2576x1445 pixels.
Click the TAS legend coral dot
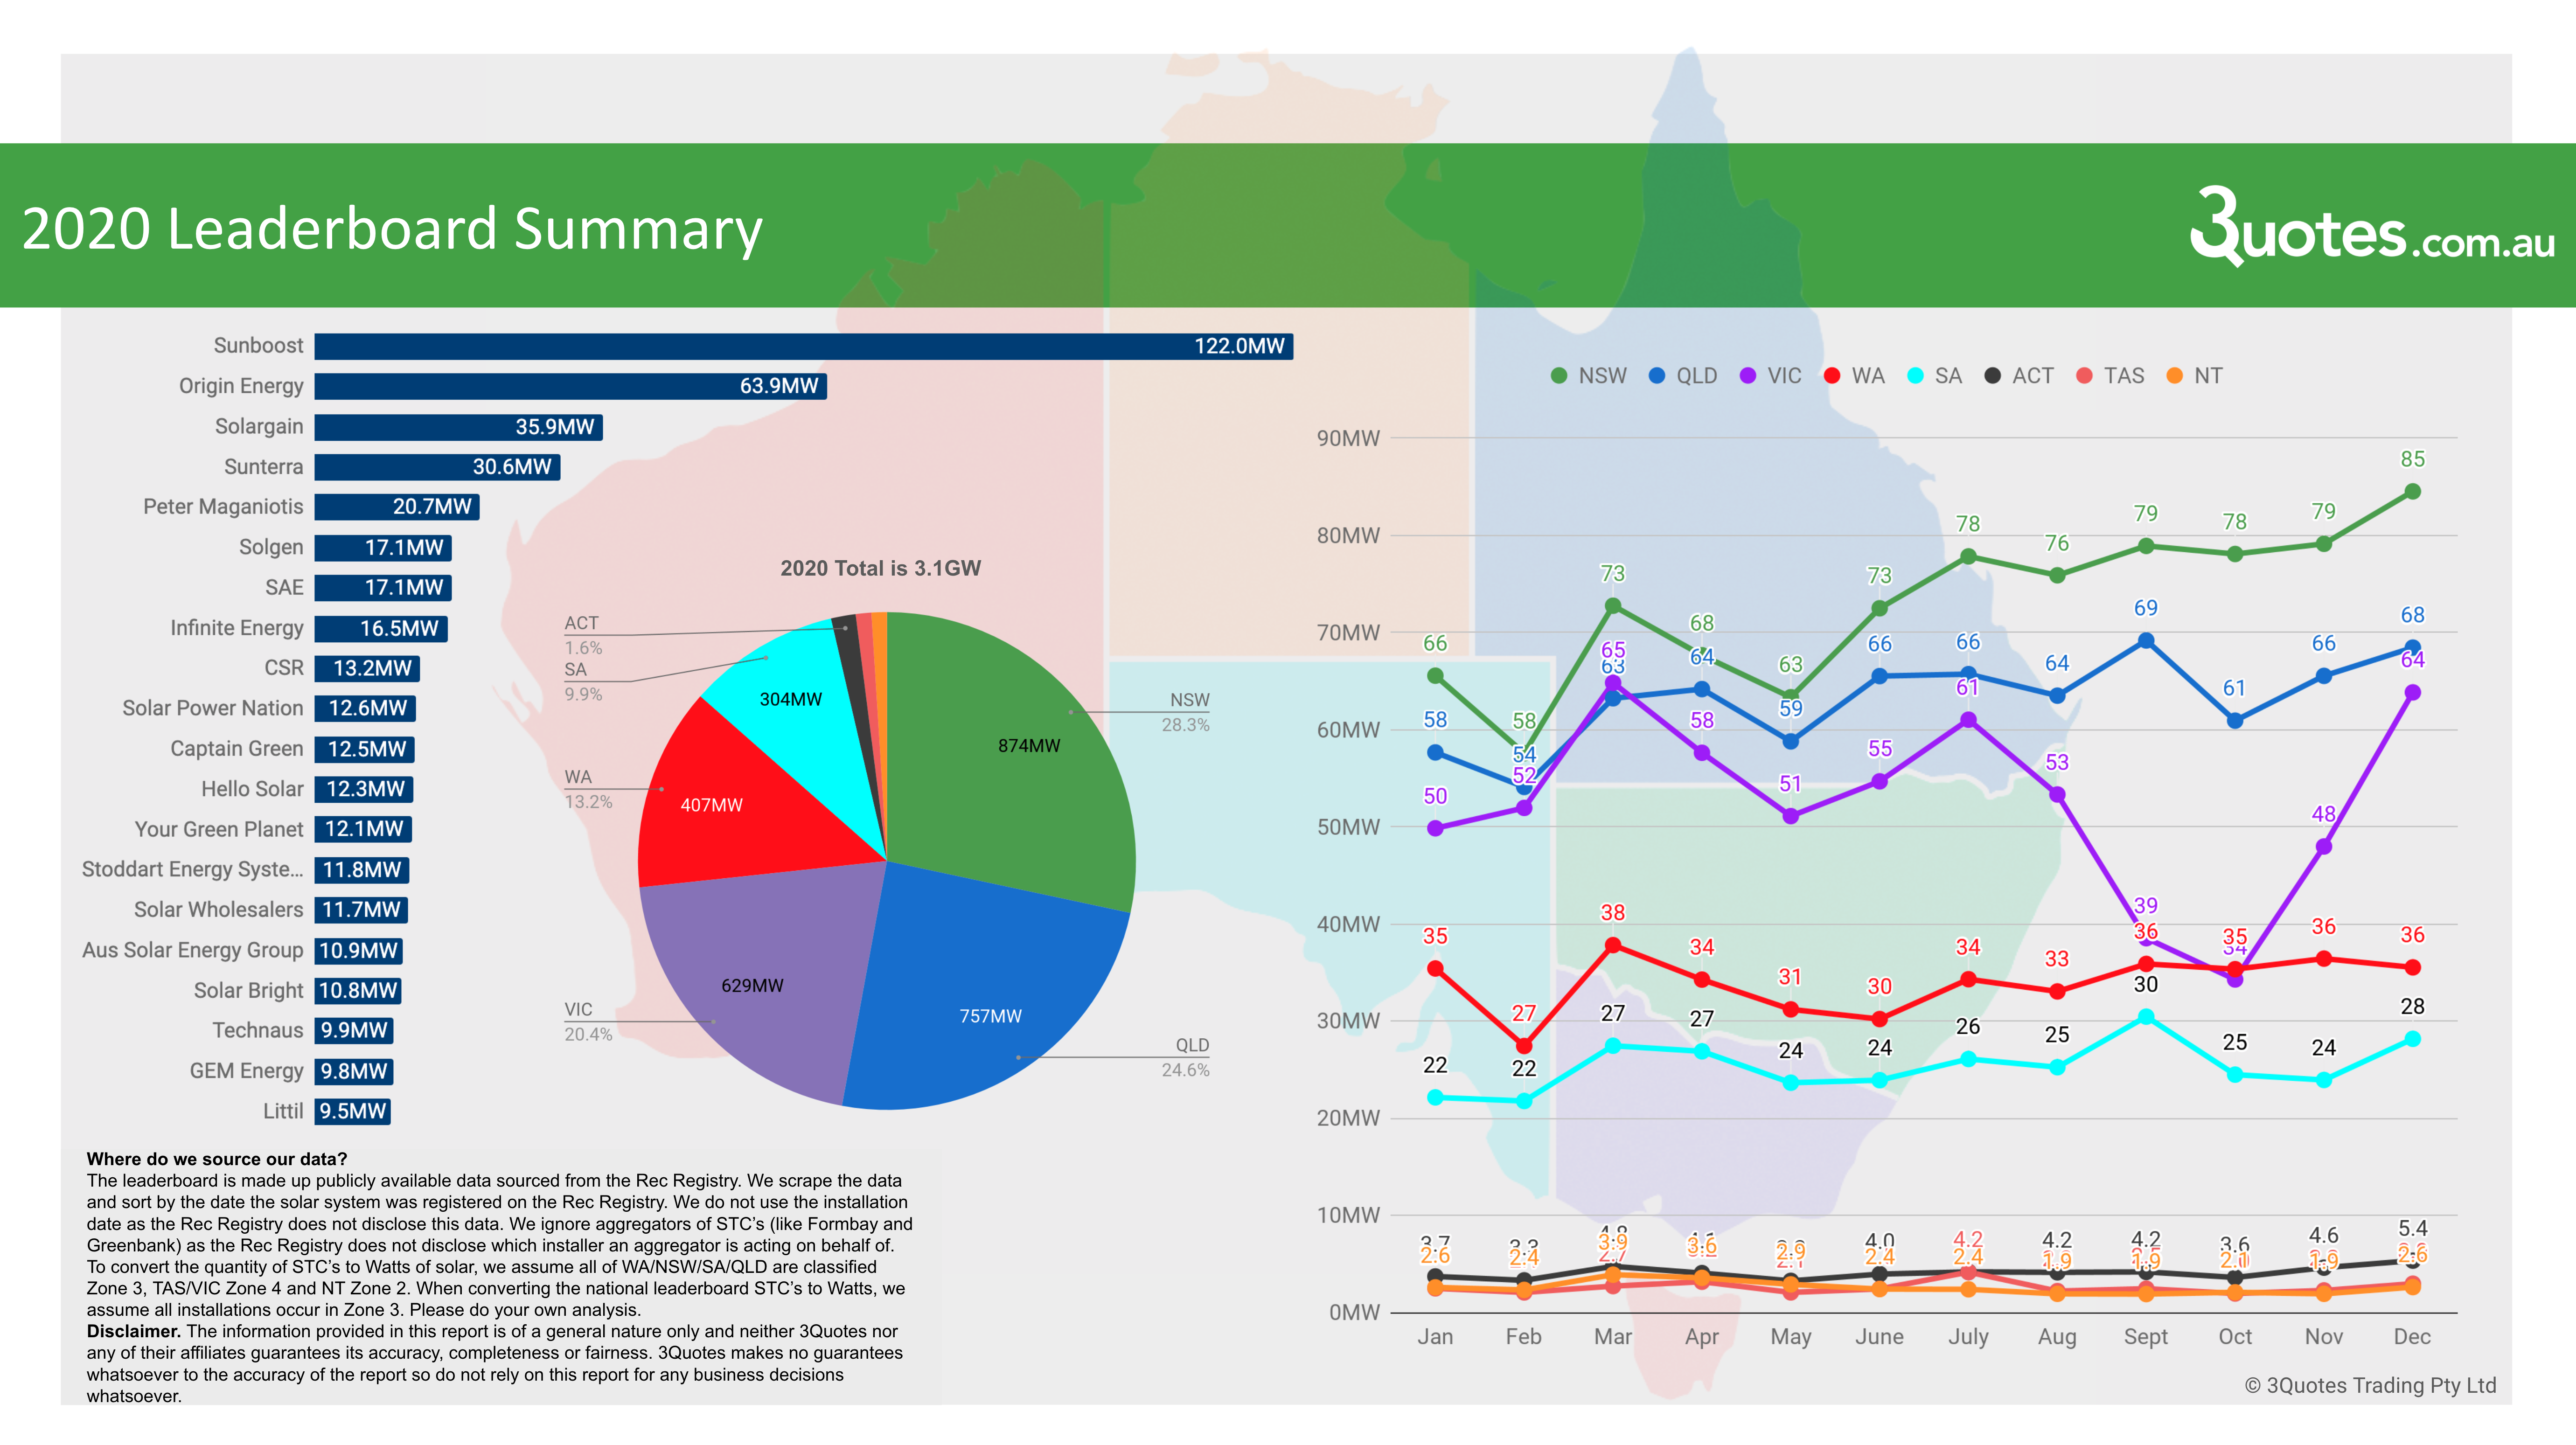coord(2083,376)
